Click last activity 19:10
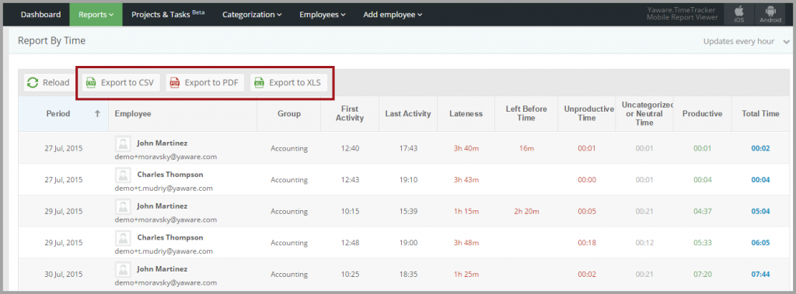 pyautogui.click(x=408, y=180)
